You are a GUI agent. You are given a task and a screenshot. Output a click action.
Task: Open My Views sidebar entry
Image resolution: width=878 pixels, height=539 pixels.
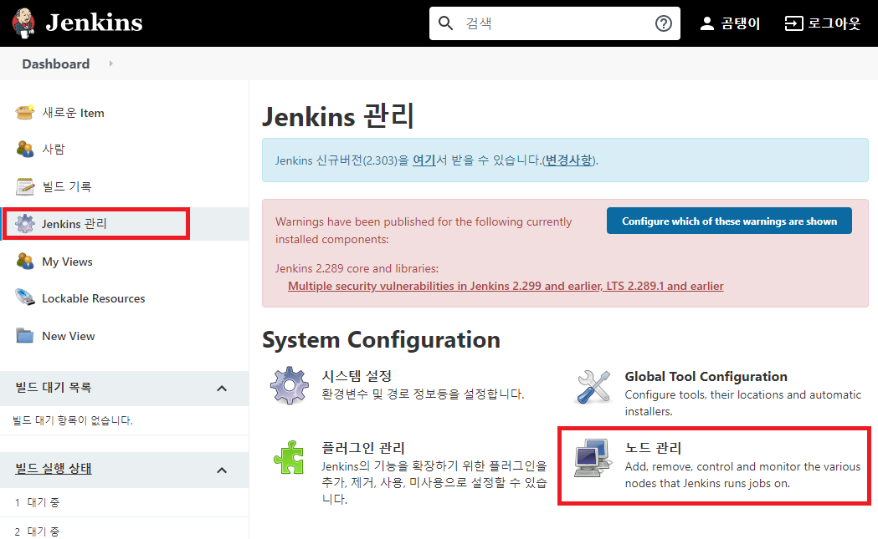(67, 262)
